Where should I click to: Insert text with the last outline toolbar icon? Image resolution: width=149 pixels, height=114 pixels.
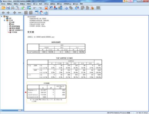[46, 13]
